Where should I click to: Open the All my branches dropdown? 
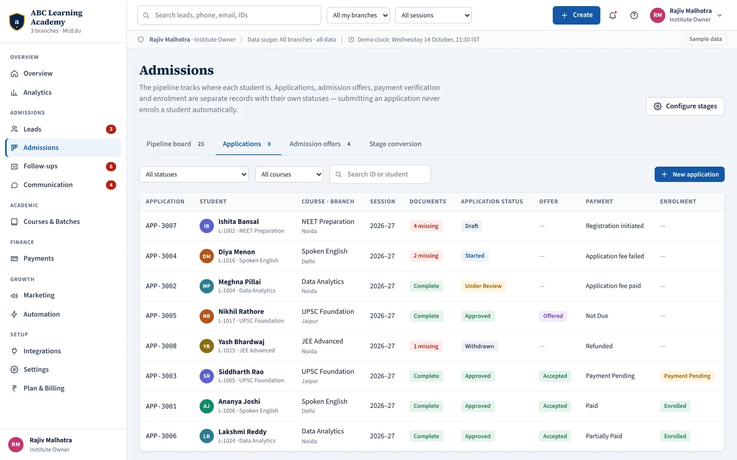tap(358, 15)
